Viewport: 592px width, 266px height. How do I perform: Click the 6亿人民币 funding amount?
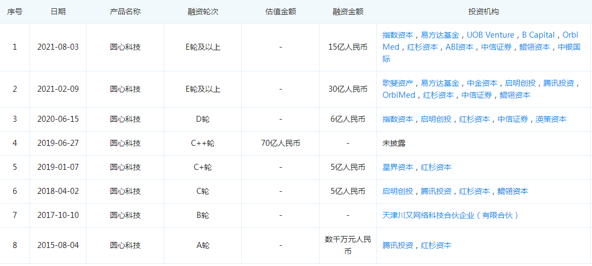(x=348, y=120)
